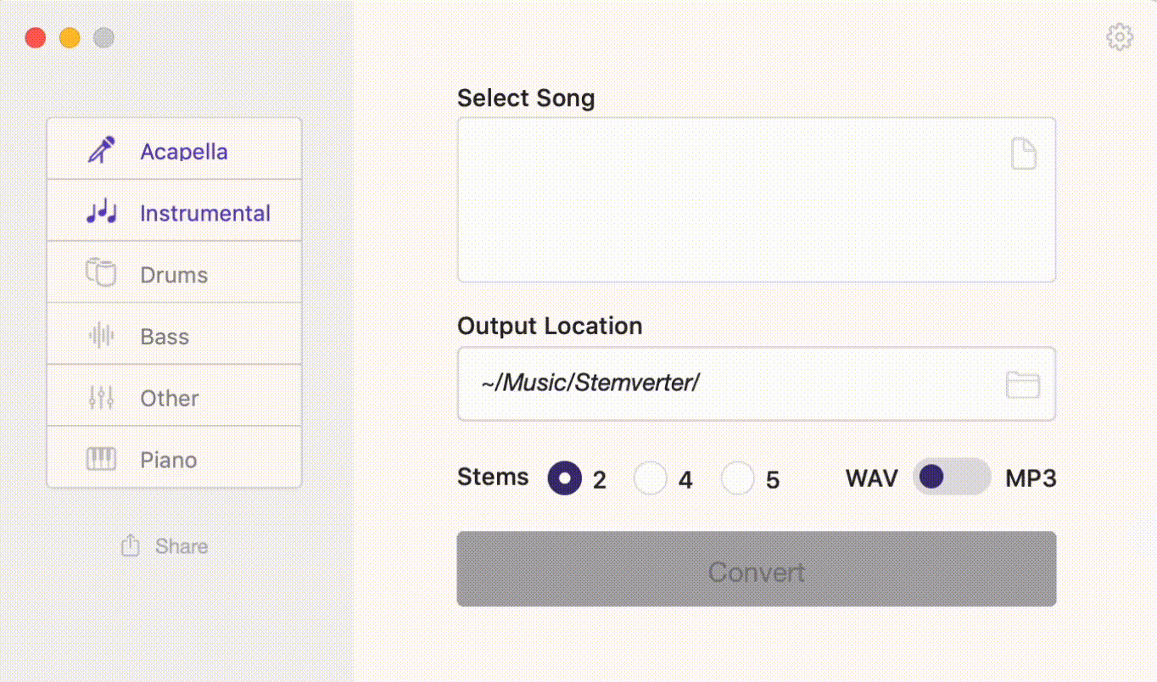1157x682 pixels.
Task: Choose the 4 stems radio option
Action: click(651, 478)
